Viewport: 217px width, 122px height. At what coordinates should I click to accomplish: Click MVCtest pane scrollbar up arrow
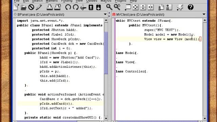click(205, 20)
